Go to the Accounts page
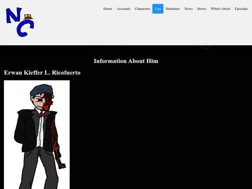 coord(123,9)
